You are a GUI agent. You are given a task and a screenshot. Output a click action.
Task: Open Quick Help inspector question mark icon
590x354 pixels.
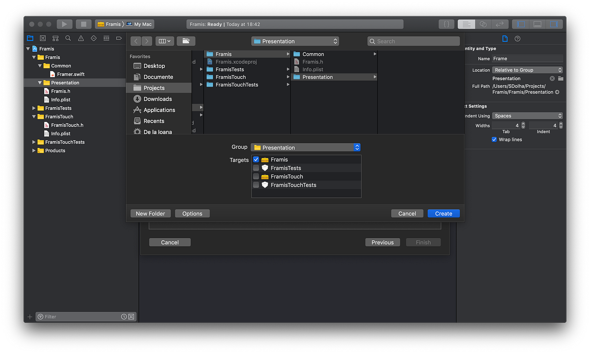pyautogui.click(x=518, y=38)
